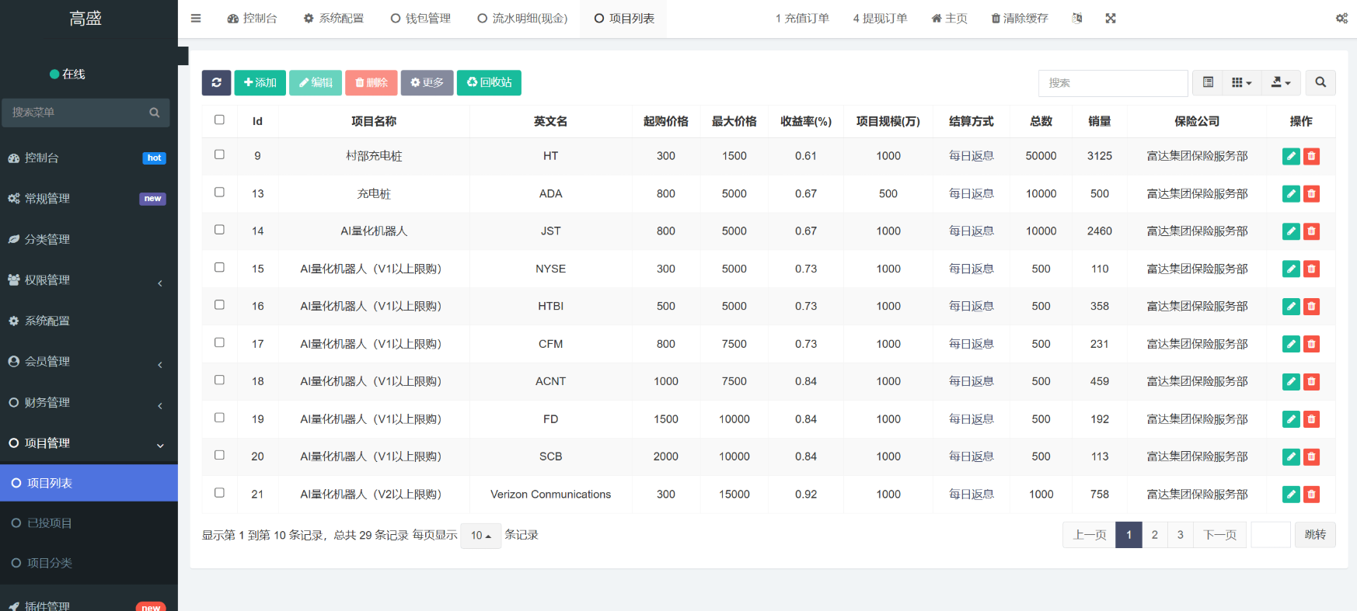This screenshot has height=611, width=1357.
Task: Click the refresh table icon button
Action: click(x=216, y=82)
